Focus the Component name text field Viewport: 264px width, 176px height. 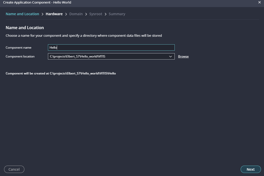click(x=111, y=48)
